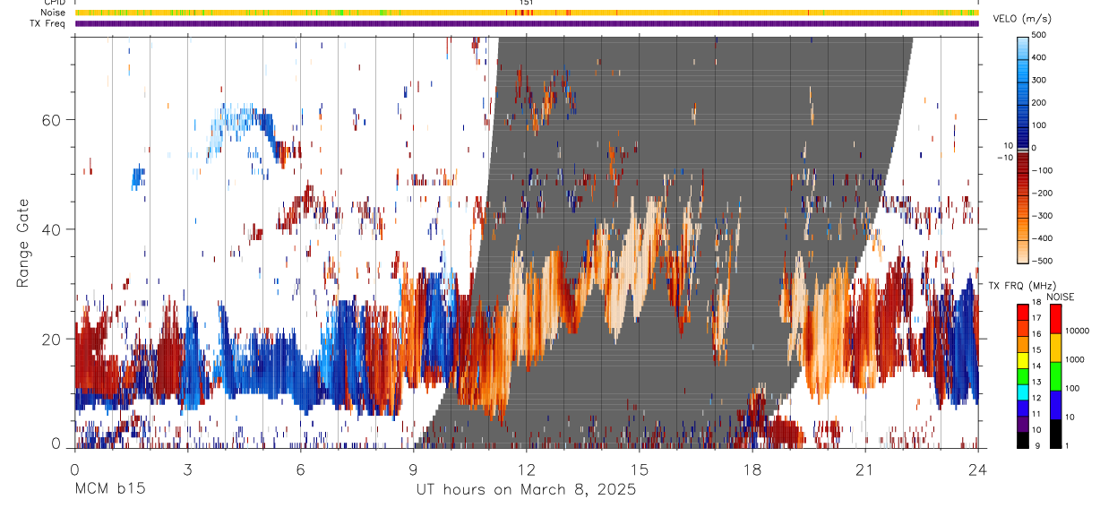Click UT hour tick '18' on time axis
1100x508 pixels.
coord(752,468)
